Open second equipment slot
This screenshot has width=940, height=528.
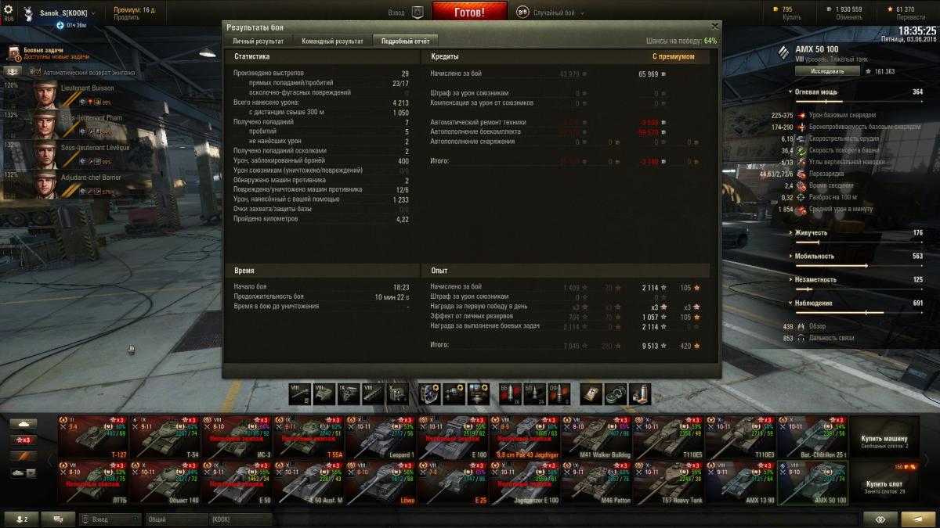454,393
